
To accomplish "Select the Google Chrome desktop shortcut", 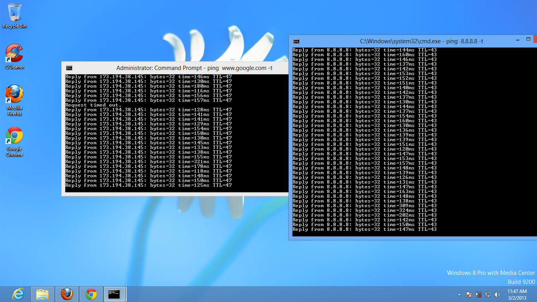I will [x=14, y=140].
